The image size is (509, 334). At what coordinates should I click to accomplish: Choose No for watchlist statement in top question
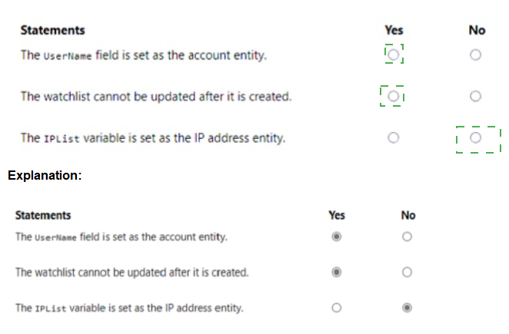476,96
